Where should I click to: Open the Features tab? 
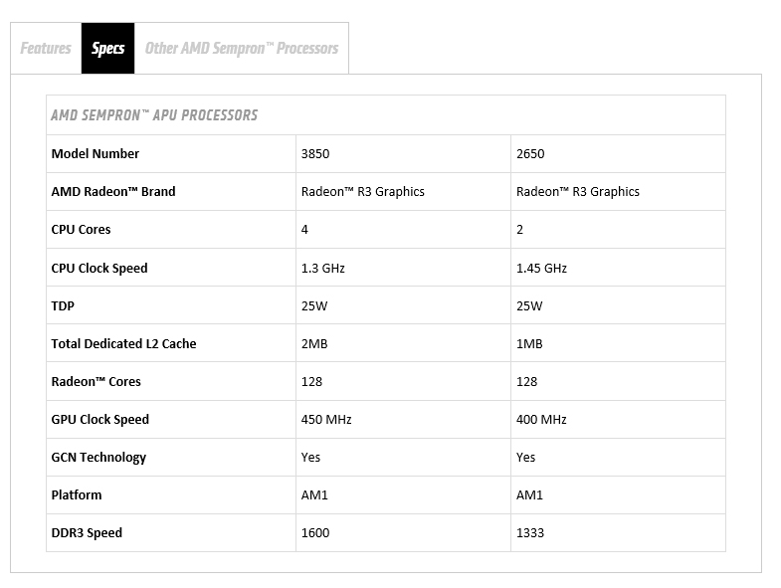pyautogui.click(x=46, y=48)
